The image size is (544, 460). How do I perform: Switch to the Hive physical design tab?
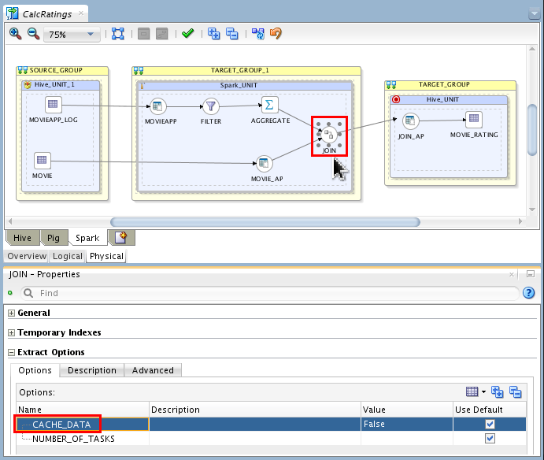22,238
